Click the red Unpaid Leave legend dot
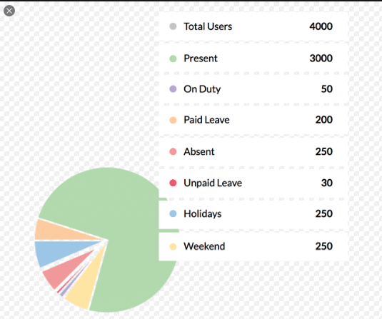This screenshot has width=382, height=319. pyautogui.click(x=173, y=183)
